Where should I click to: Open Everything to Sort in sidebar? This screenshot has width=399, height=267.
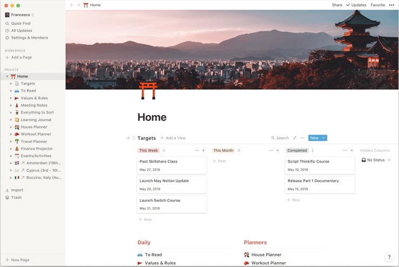click(x=37, y=113)
